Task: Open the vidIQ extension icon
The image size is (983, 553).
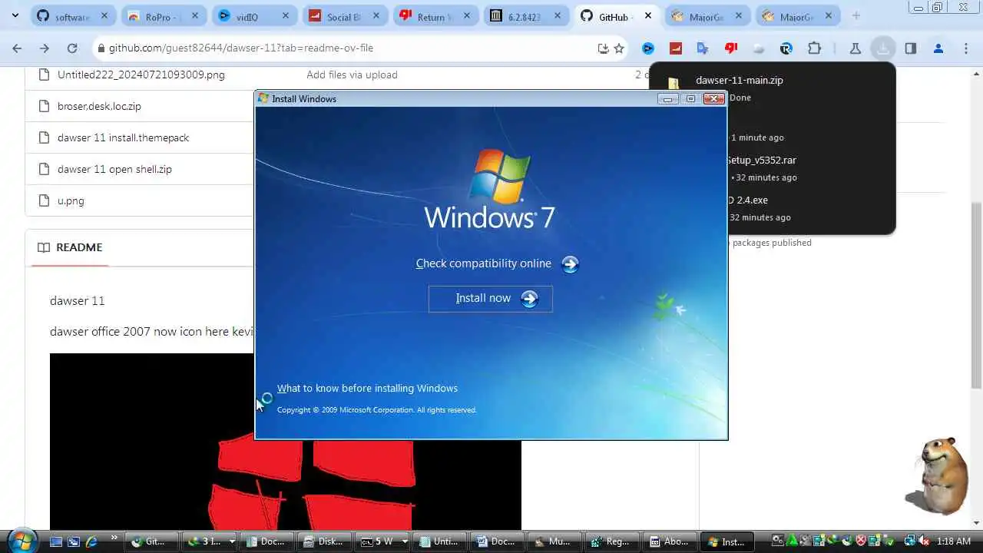Action: click(648, 48)
